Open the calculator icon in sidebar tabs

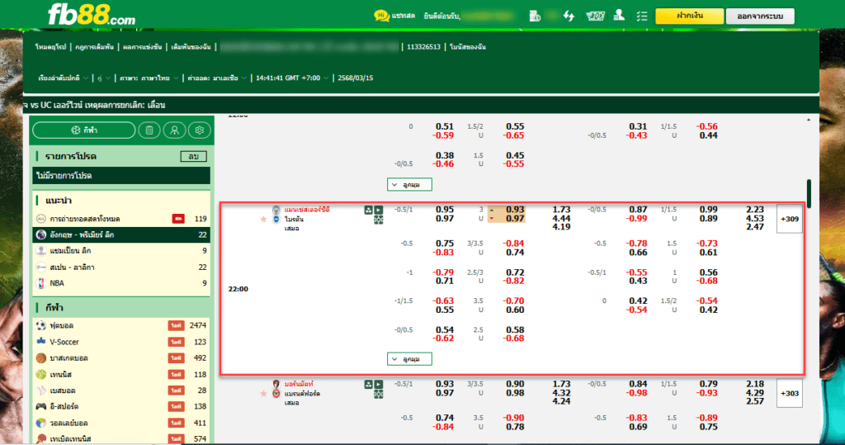pyautogui.click(x=149, y=130)
